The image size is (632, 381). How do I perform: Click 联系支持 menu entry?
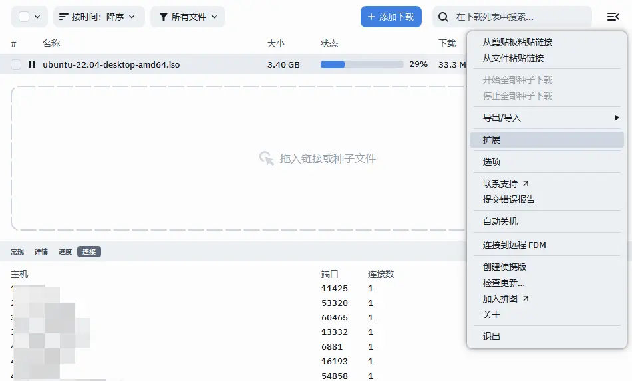click(547, 184)
